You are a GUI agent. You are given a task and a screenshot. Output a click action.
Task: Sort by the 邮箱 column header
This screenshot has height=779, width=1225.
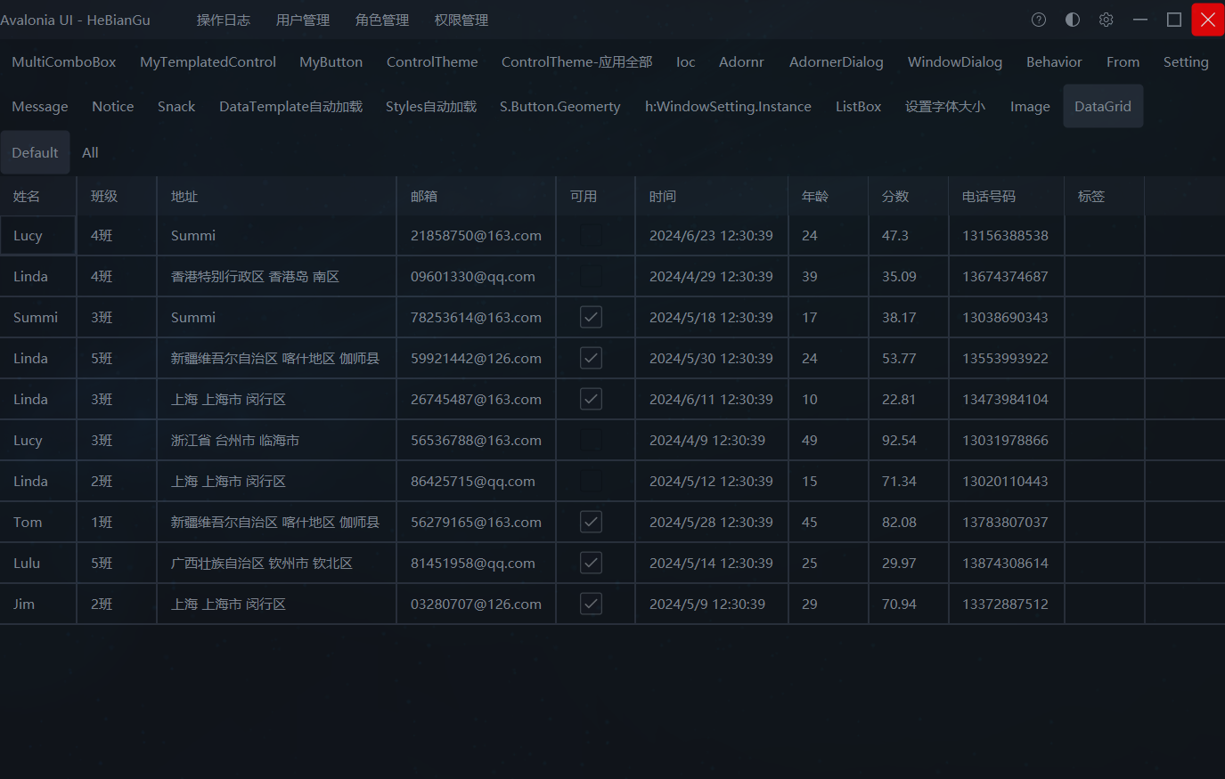click(x=477, y=196)
